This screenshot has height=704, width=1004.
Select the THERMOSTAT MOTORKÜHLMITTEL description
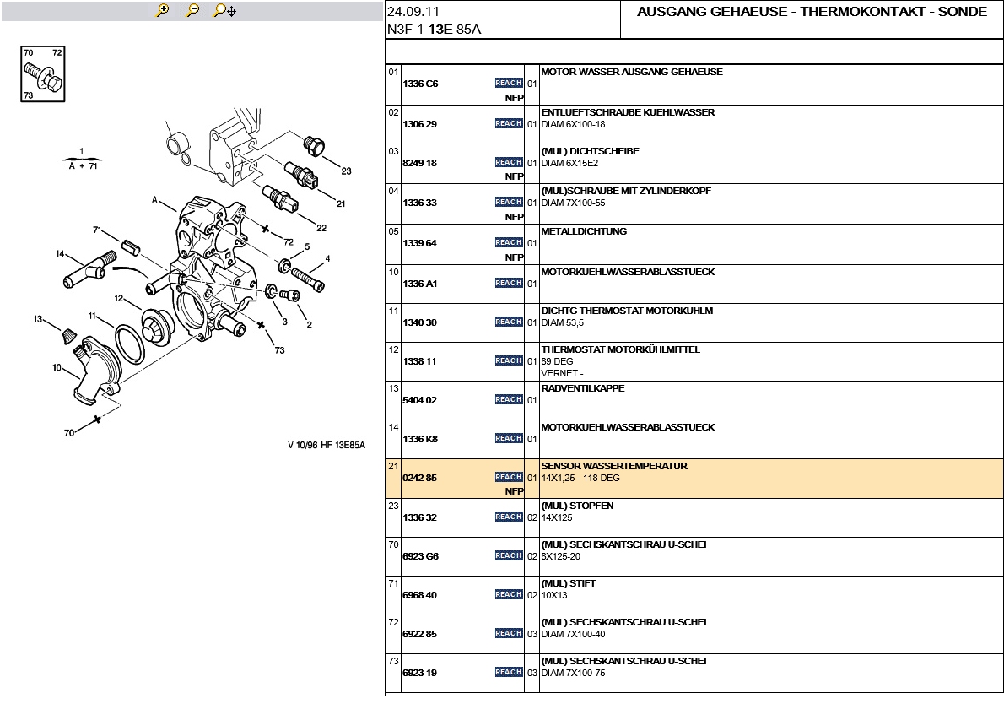tap(620, 349)
